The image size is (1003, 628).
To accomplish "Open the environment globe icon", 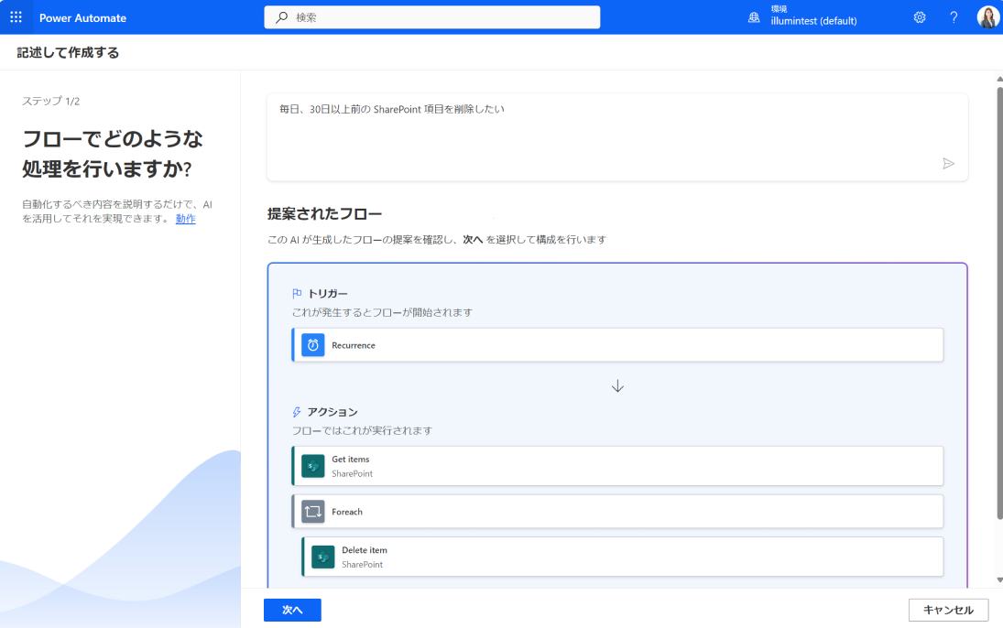I will point(754,17).
